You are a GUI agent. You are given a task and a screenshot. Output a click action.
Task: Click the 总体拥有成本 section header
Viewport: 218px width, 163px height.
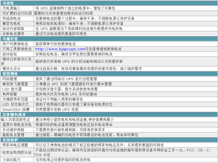[14, 114]
